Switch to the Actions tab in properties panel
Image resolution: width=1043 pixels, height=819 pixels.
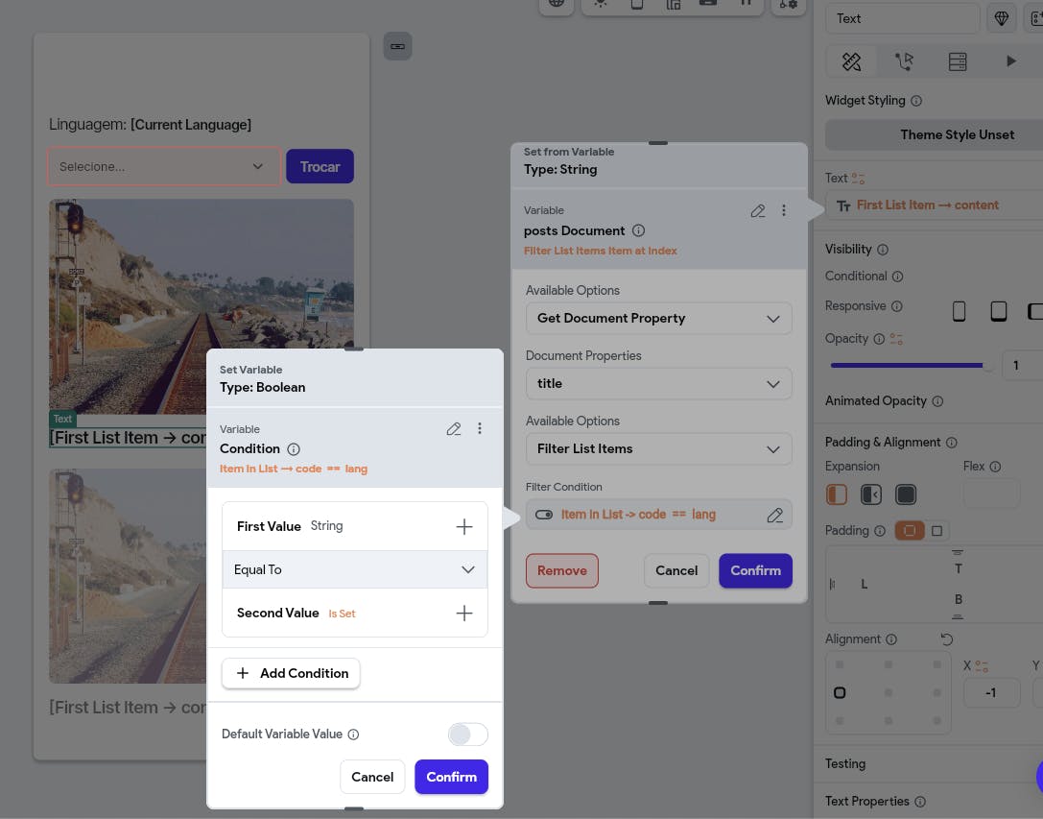click(904, 61)
